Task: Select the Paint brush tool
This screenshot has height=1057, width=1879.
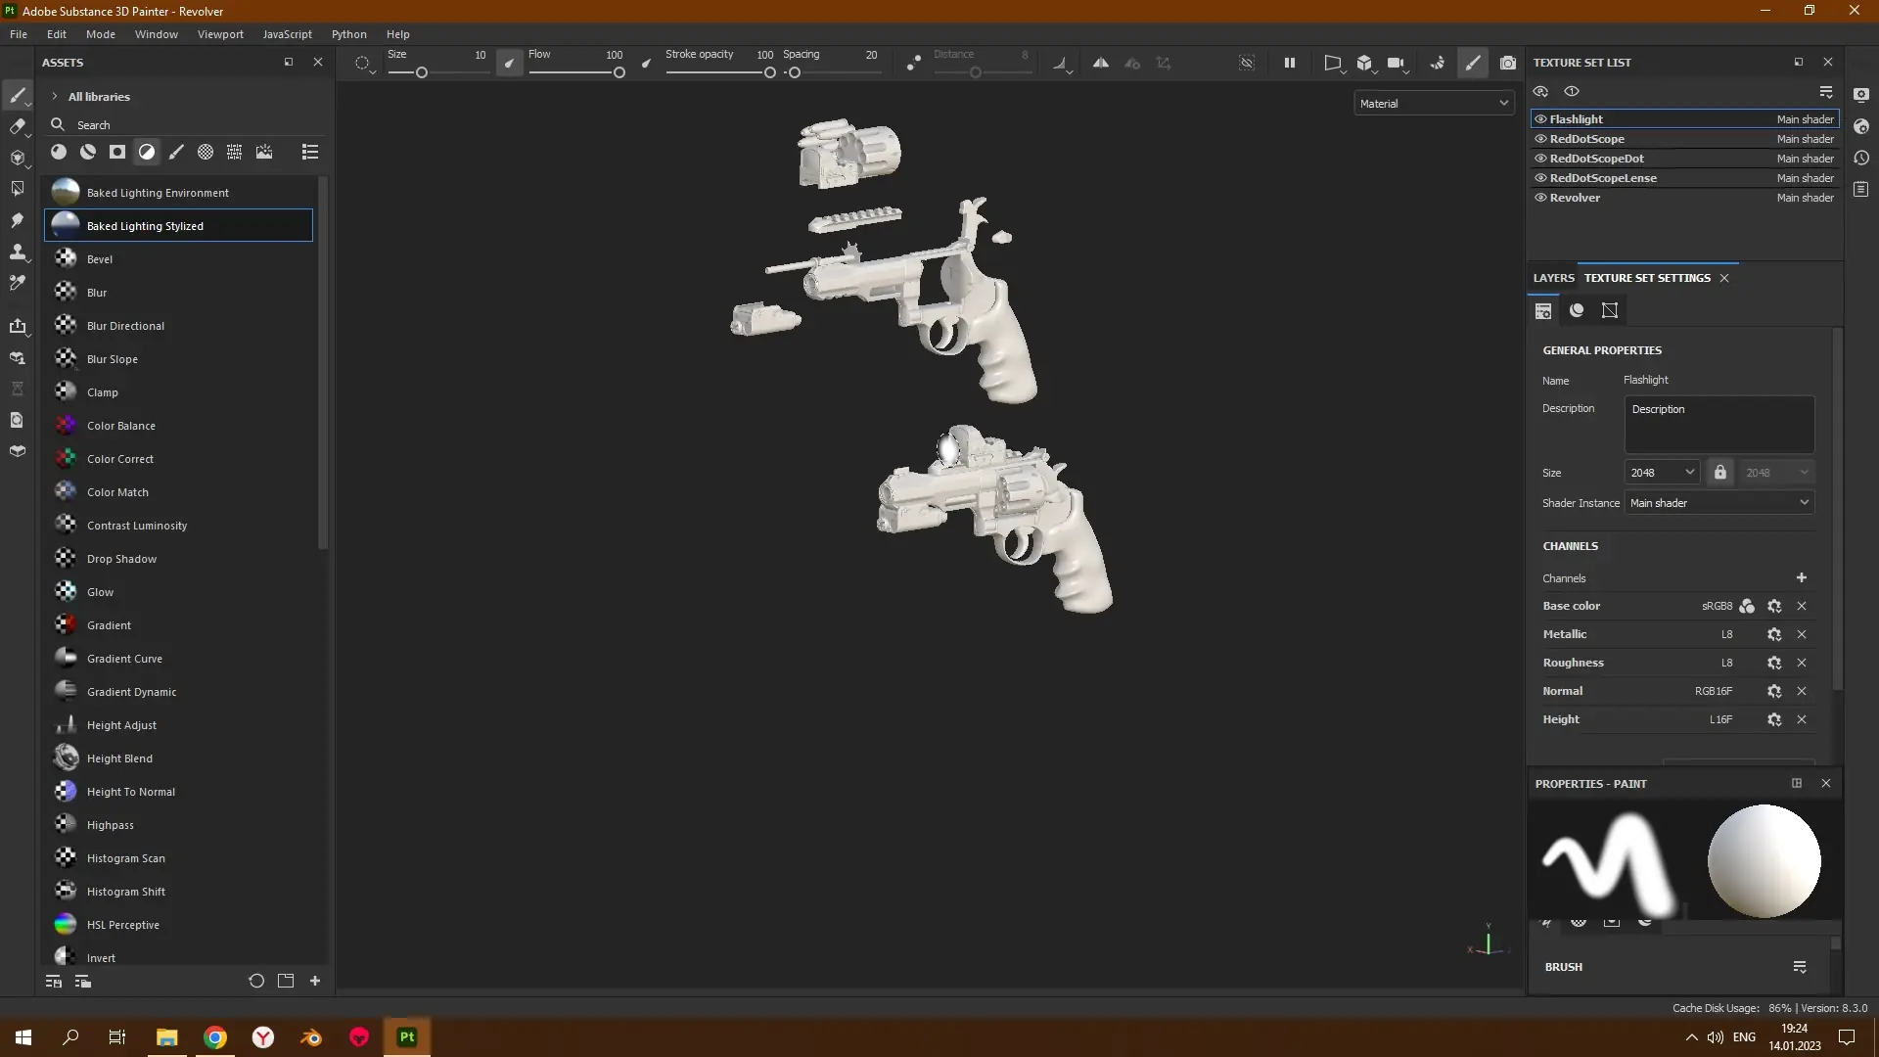Action: pyautogui.click(x=18, y=95)
